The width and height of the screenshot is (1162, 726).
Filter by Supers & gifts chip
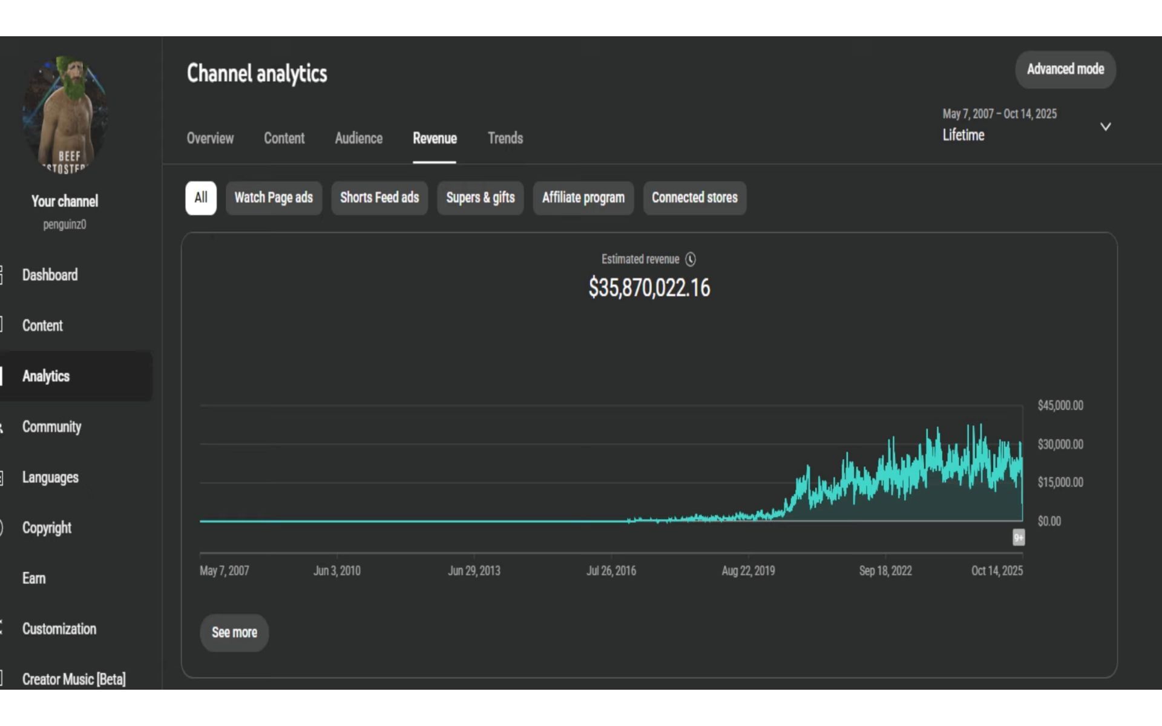pyautogui.click(x=480, y=198)
